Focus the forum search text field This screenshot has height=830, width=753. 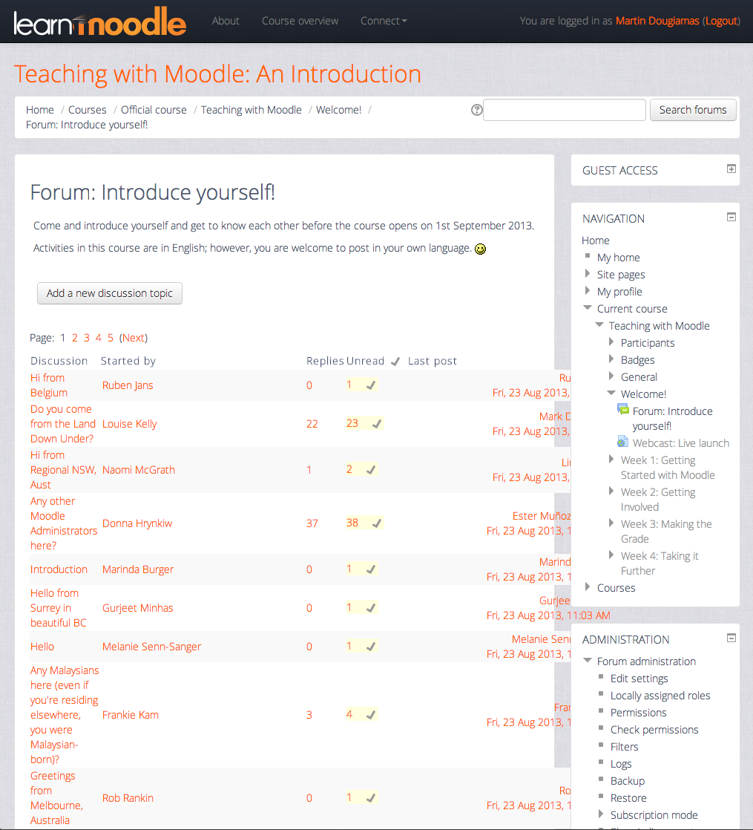pyautogui.click(x=565, y=110)
